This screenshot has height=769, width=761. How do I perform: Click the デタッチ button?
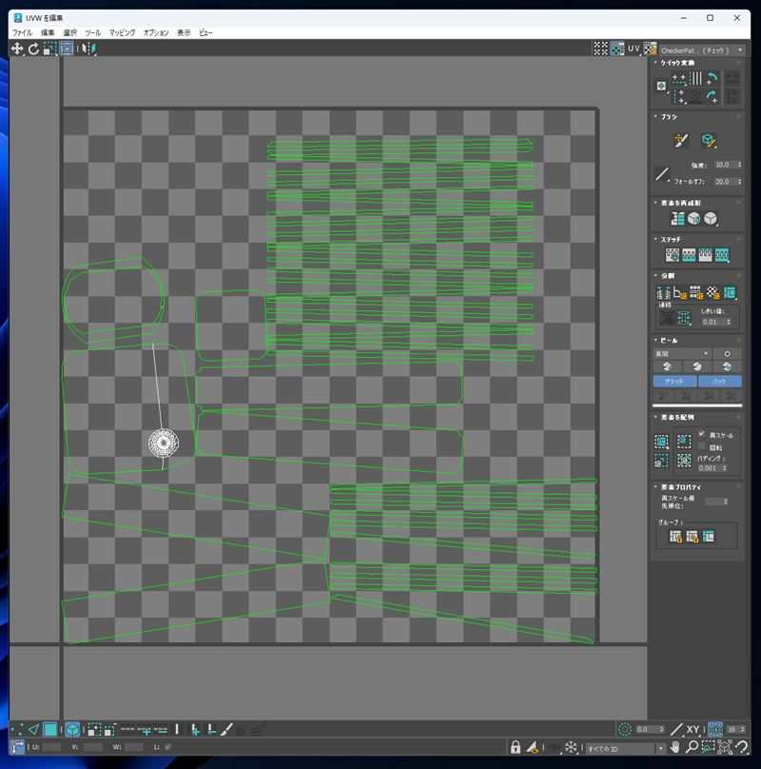pyautogui.click(x=673, y=381)
